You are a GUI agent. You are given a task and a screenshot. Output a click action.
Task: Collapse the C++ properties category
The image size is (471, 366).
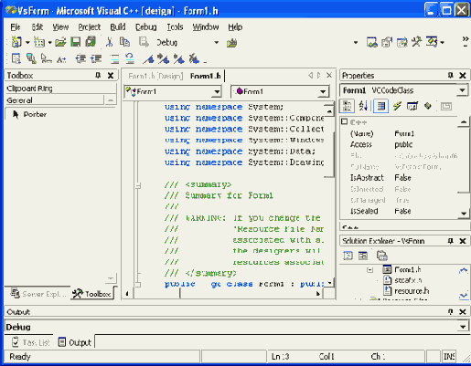[x=344, y=122]
